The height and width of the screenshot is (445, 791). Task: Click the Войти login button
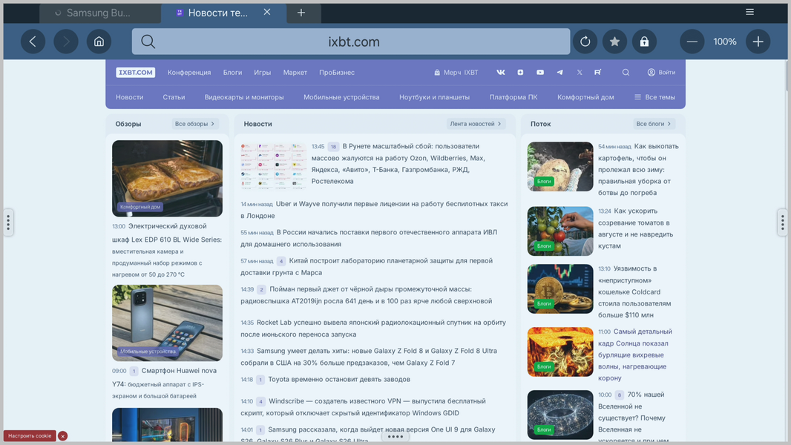[x=661, y=72]
